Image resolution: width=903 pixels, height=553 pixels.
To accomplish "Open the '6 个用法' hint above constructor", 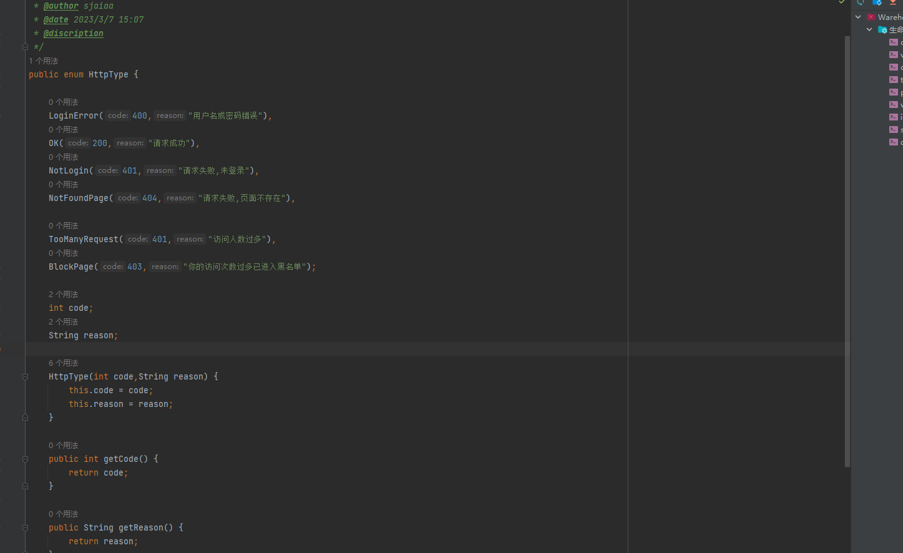I will 64,363.
